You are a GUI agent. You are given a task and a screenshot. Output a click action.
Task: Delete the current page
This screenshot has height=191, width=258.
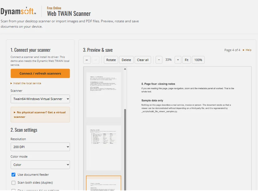tap(126, 60)
